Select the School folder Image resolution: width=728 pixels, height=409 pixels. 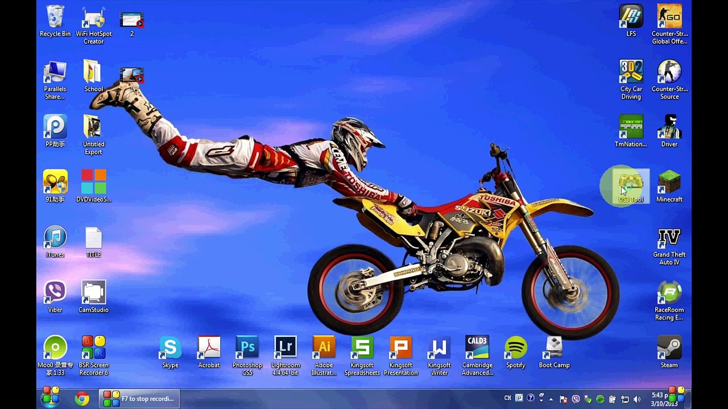click(94, 76)
